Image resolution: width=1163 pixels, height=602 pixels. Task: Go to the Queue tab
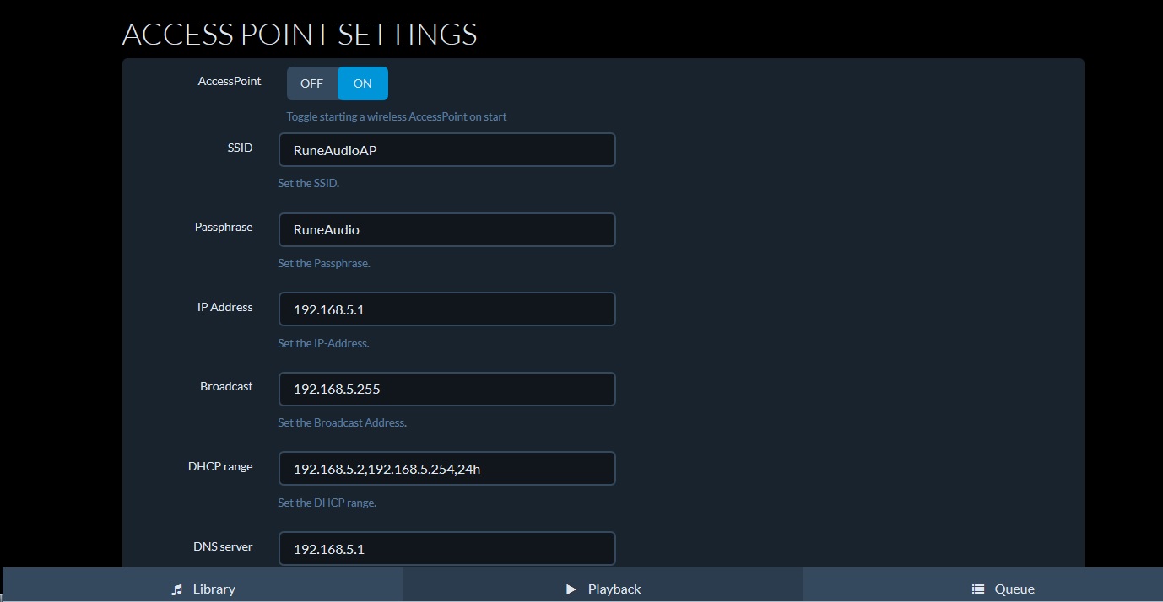(1003, 589)
